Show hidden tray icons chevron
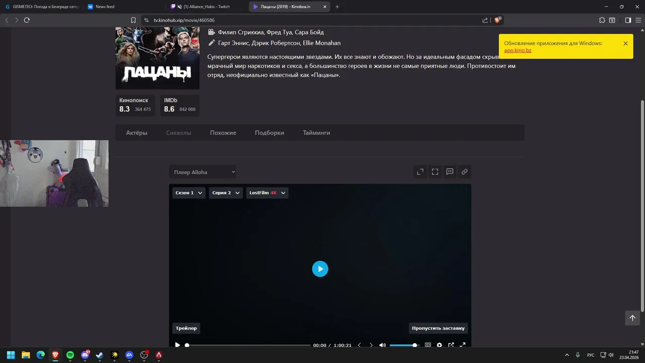Viewport: 645px width, 363px height. (x=567, y=355)
